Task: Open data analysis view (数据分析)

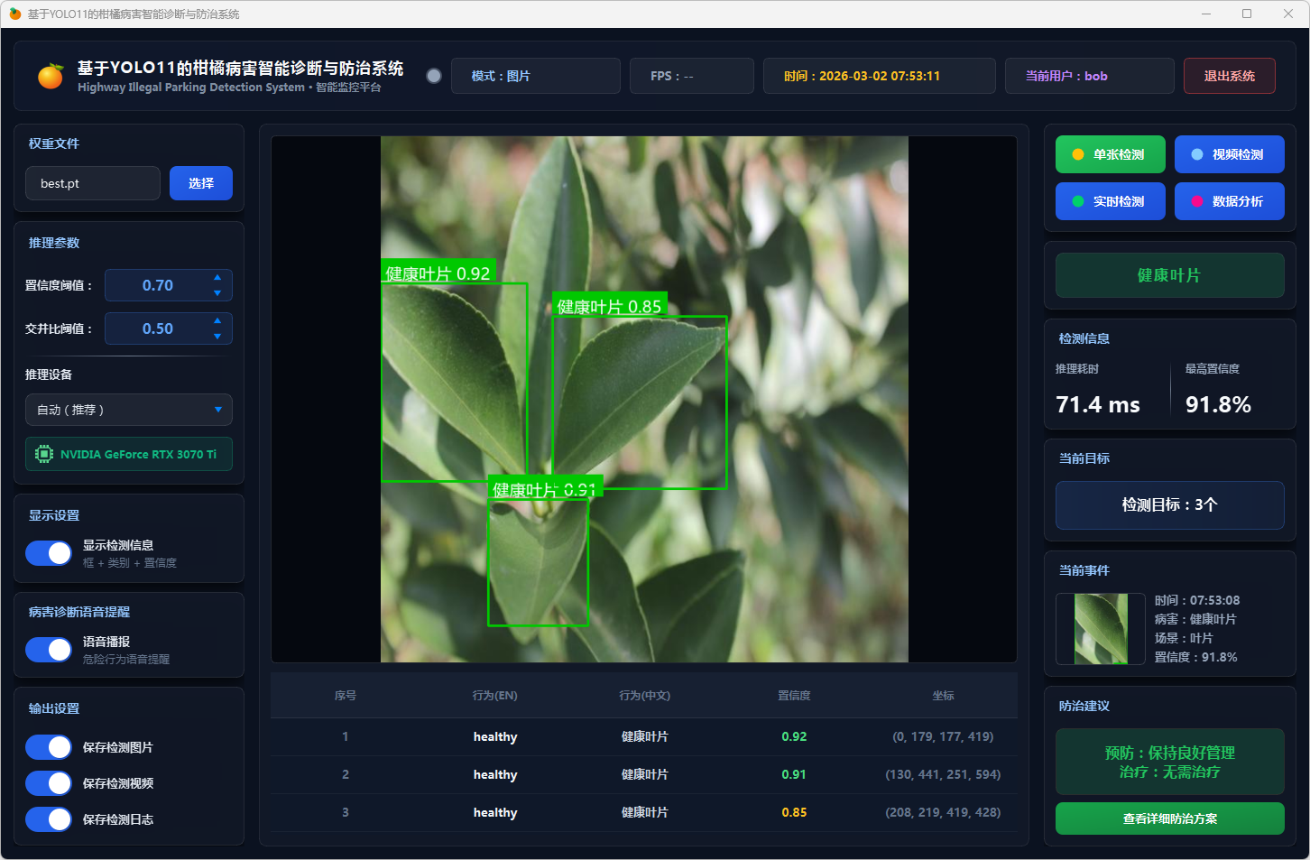Action: coord(1229,201)
